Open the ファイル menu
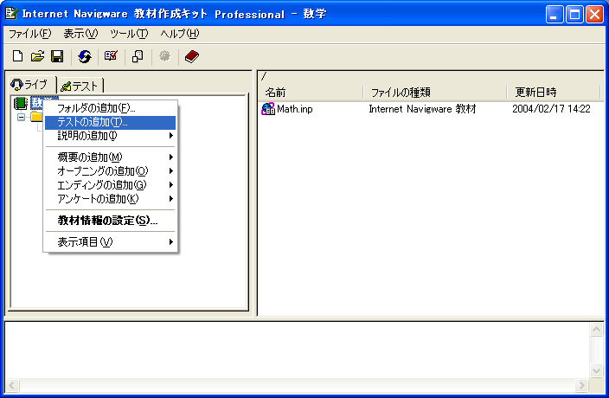 [x=30, y=34]
